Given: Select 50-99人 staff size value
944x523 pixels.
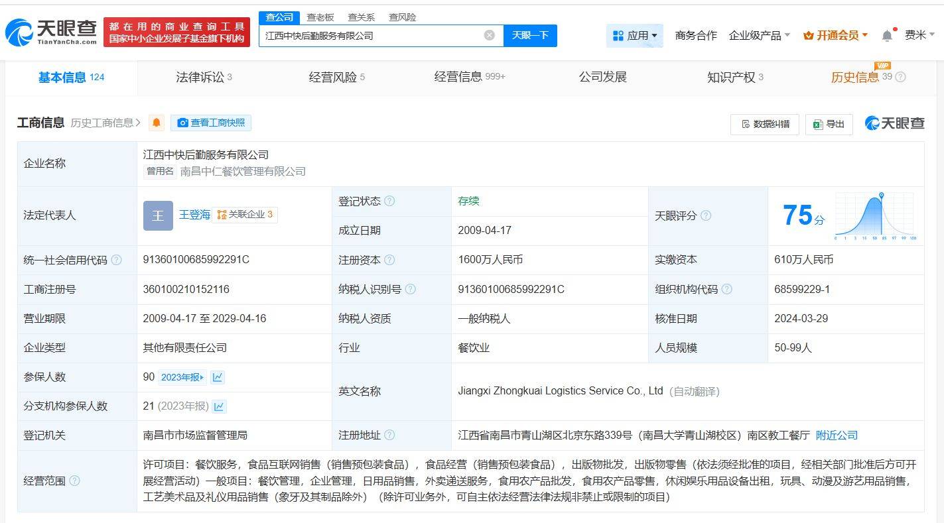Looking at the screenshot, I should [x=793, y=347].
